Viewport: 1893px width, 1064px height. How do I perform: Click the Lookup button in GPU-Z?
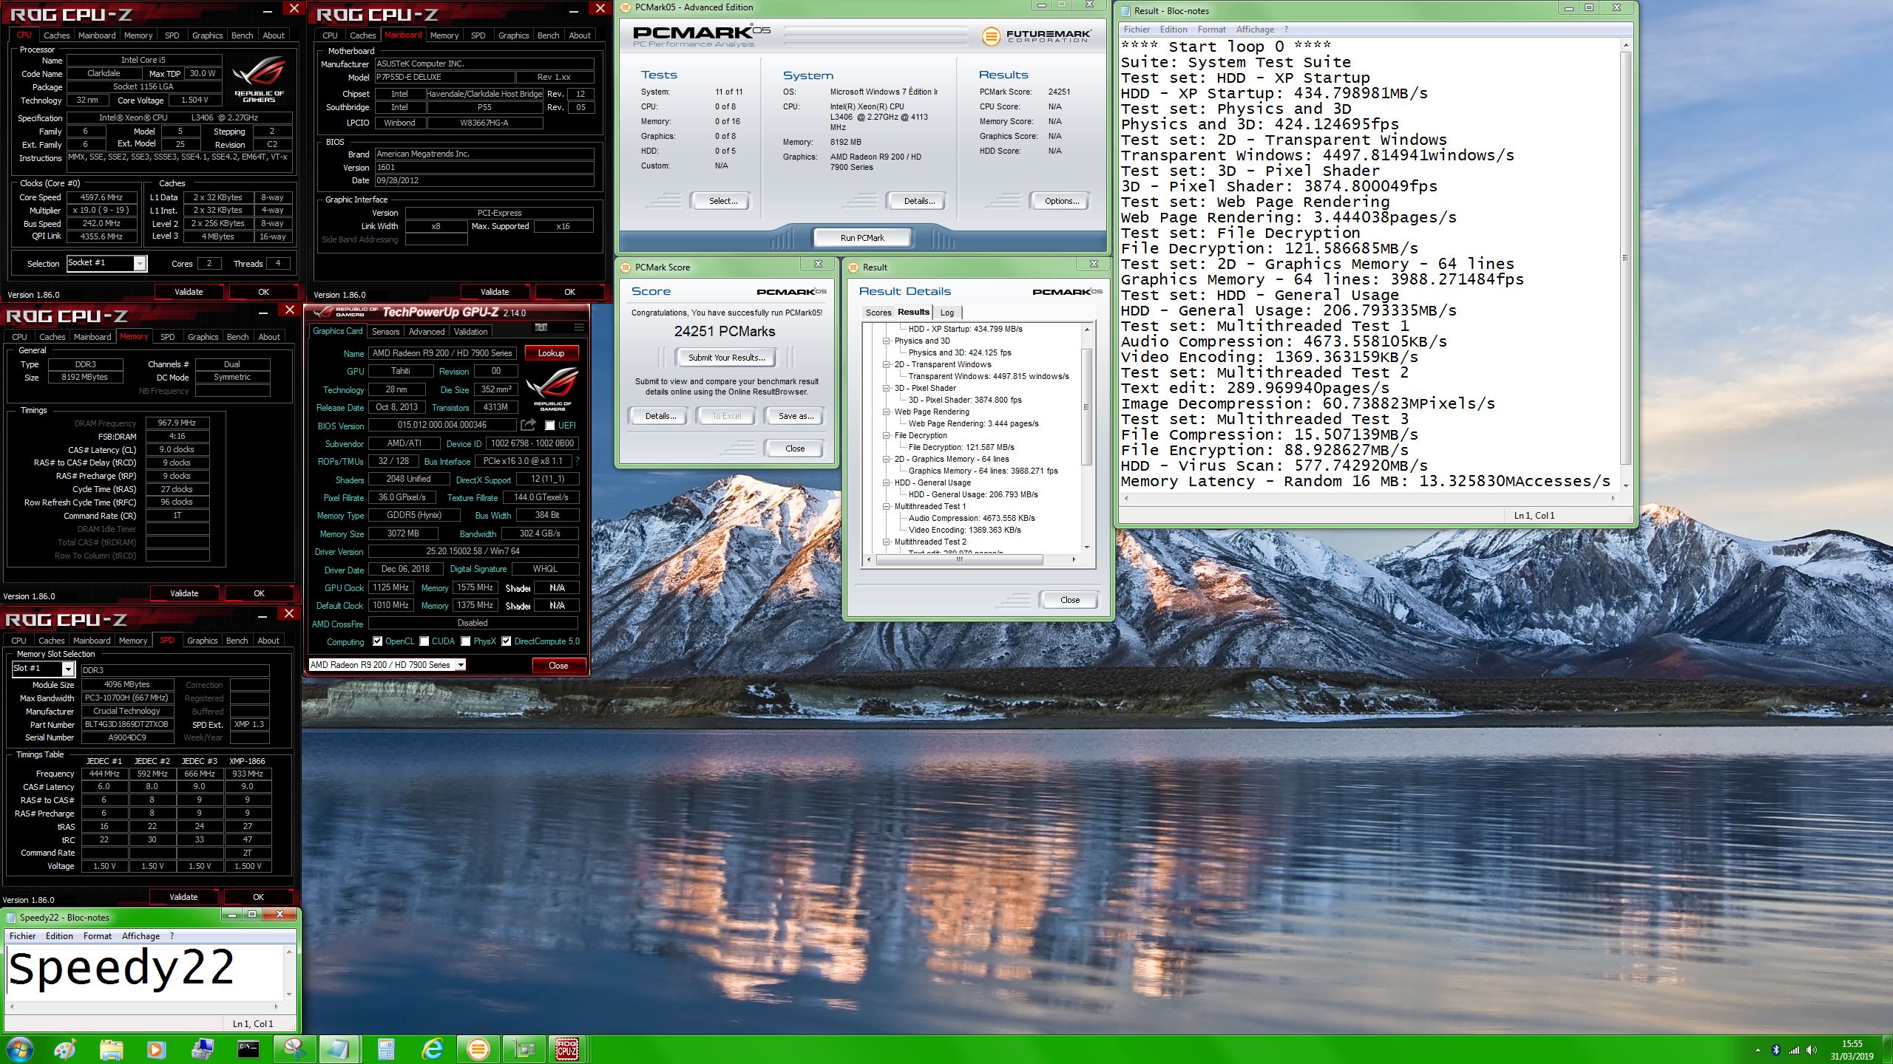[x=551, y=353]
